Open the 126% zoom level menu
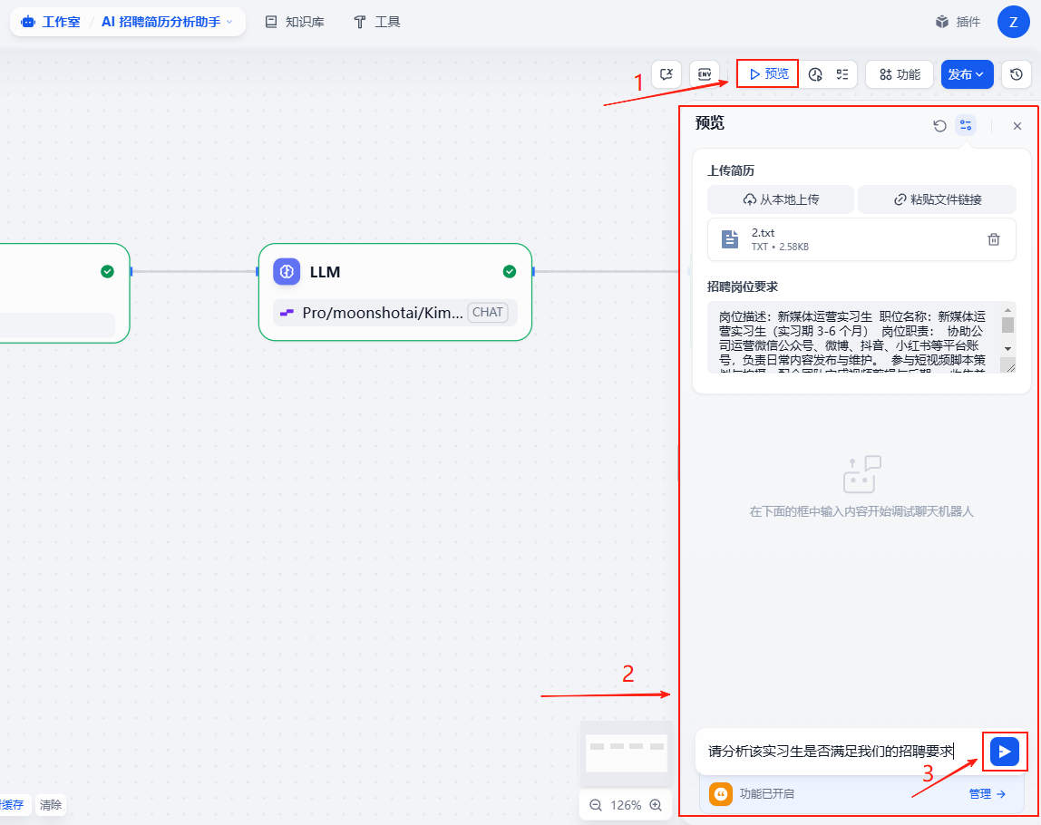This screenshot has width=1041, height=825. 626,805
